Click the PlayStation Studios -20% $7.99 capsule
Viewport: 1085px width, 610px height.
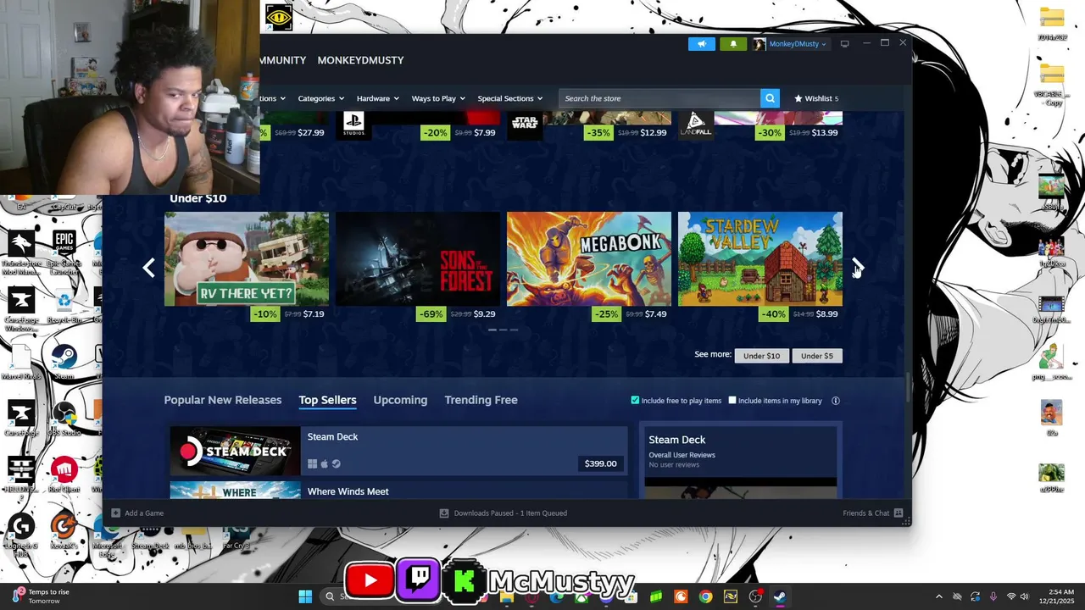click(418, 125)
